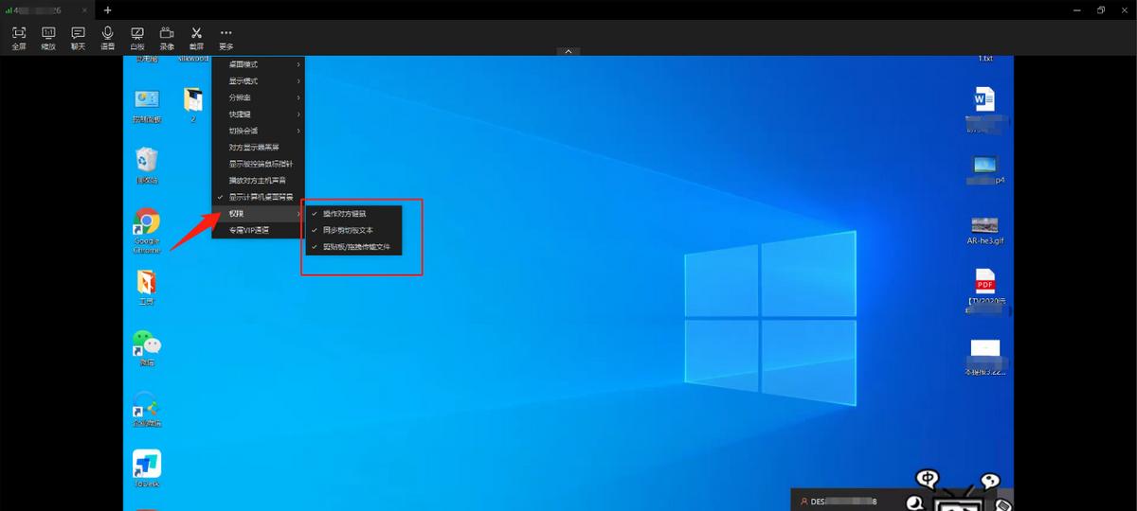Select the colorful shortcut icon above ToDesk

click(147, 409)
